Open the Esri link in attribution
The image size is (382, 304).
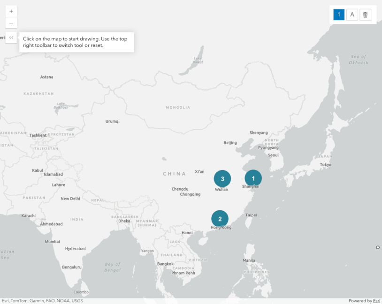pos(376,301)
